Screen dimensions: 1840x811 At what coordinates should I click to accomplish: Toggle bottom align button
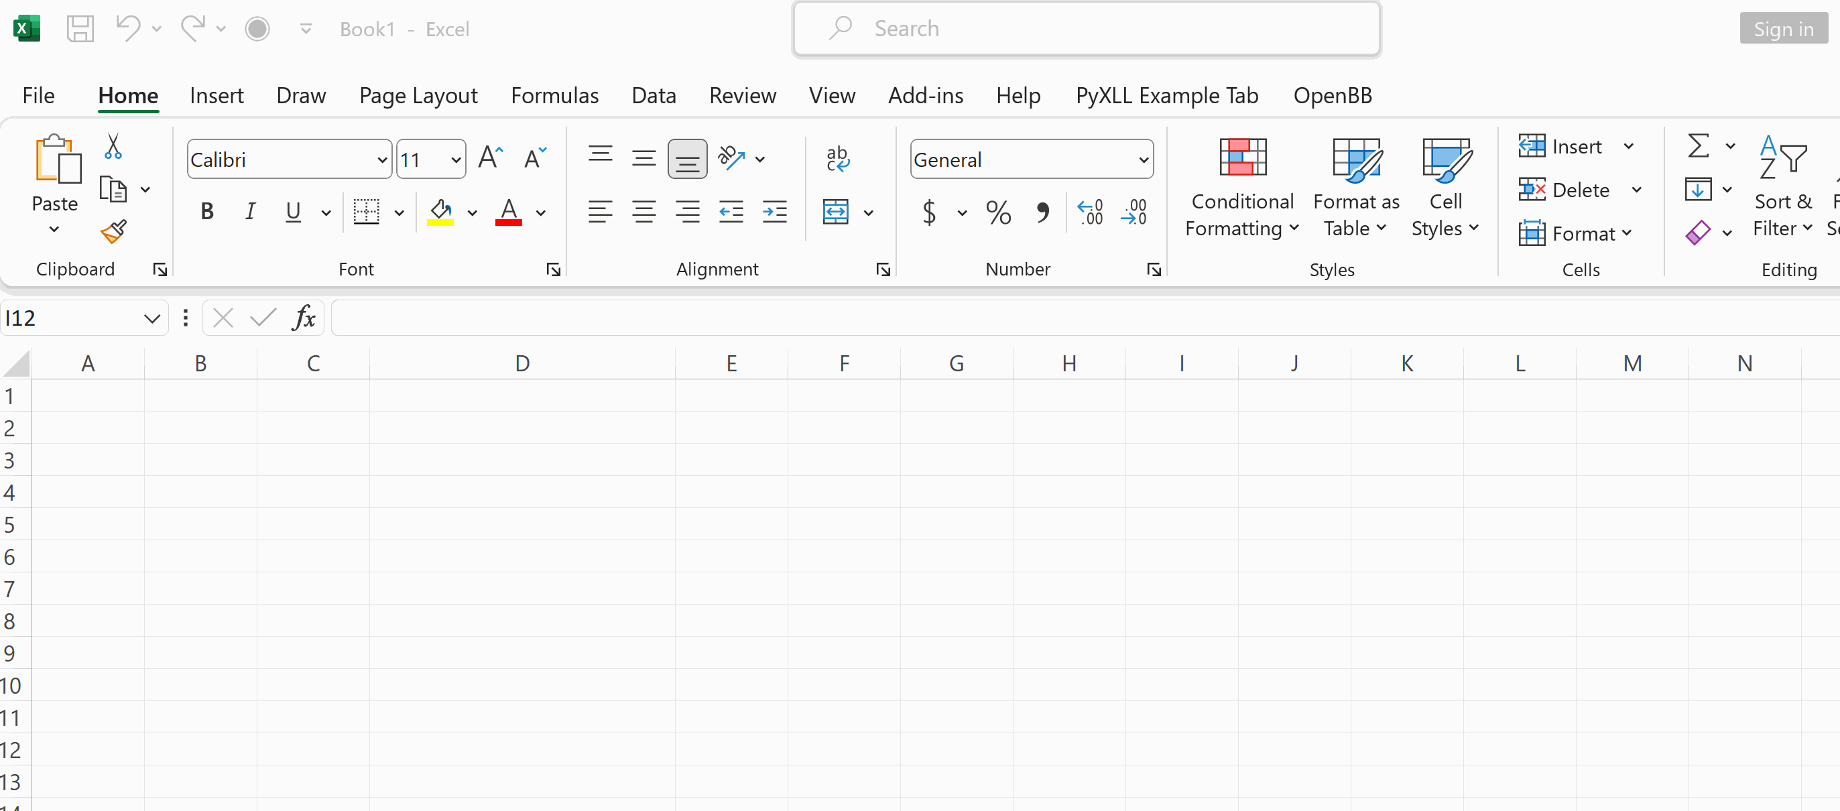click(x=687, y=158)
